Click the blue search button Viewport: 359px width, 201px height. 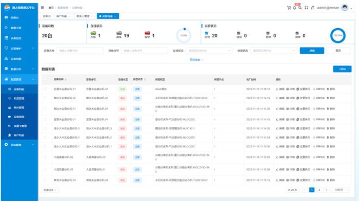tap(312, 51)
